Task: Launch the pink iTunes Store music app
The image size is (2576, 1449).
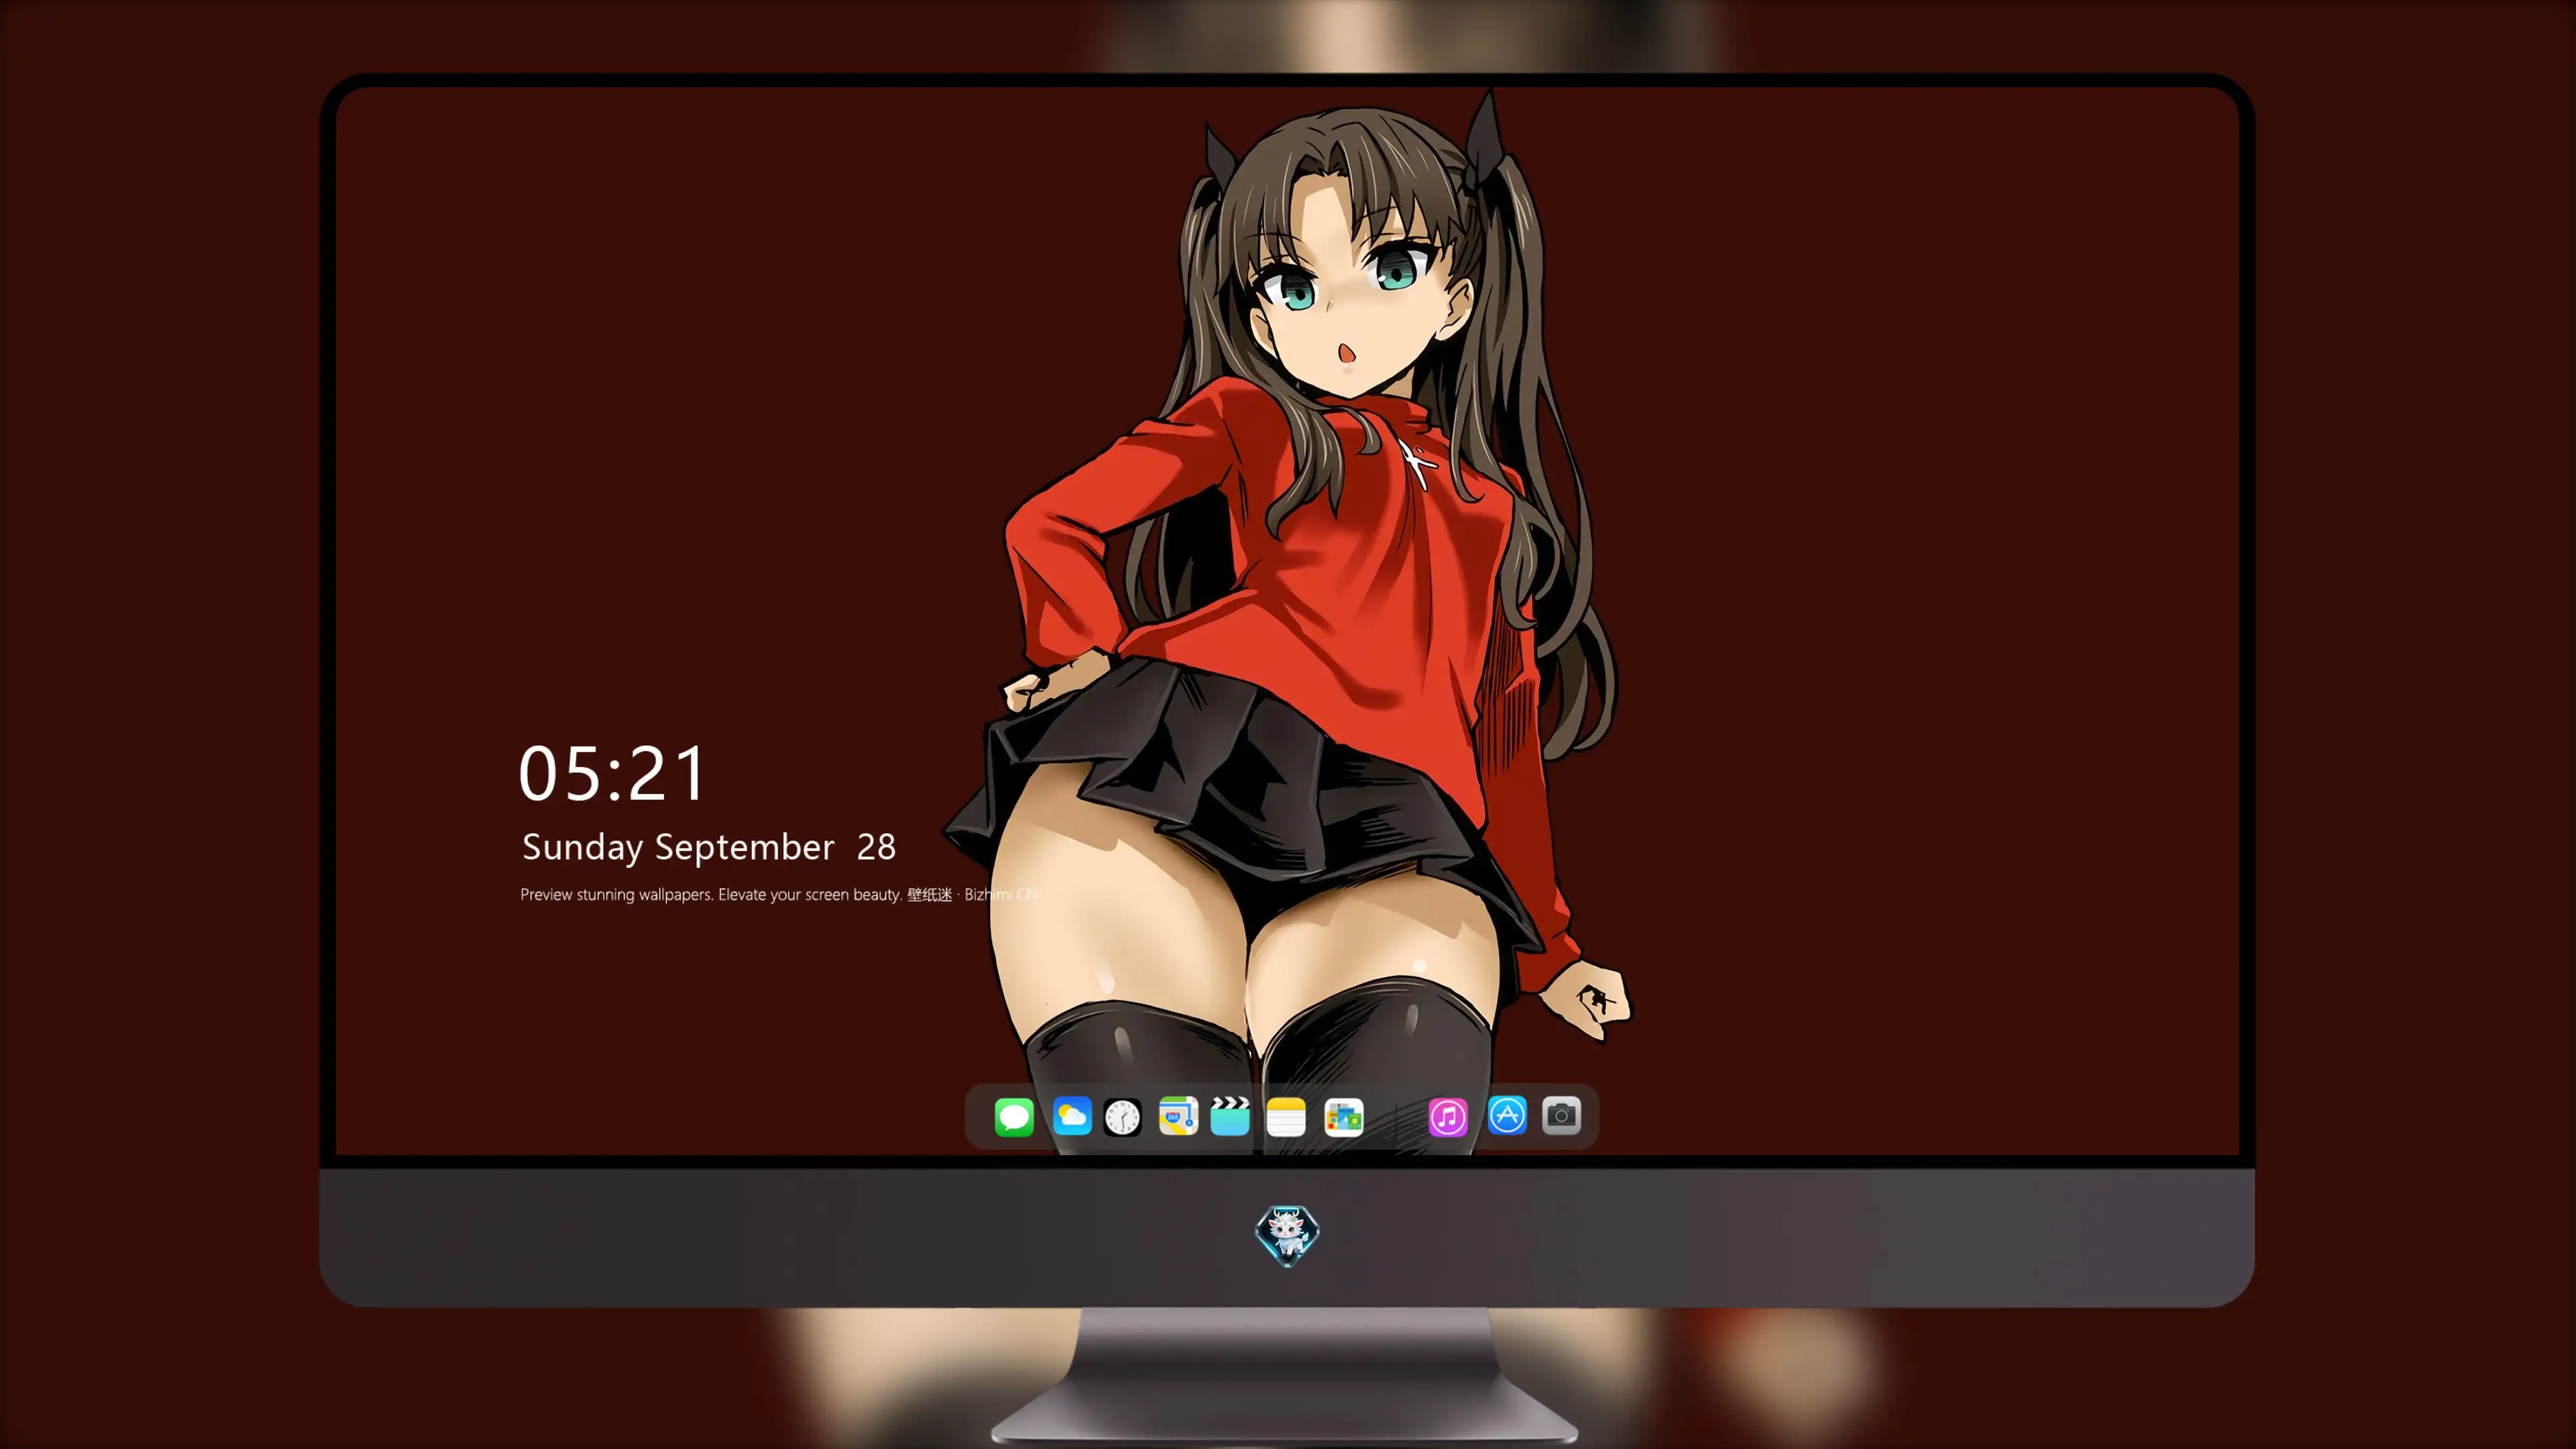Action: [1448, 1117]
